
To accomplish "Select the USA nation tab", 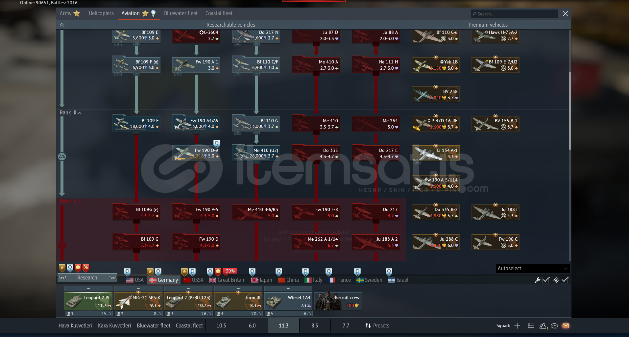I will tap(135, 280).
